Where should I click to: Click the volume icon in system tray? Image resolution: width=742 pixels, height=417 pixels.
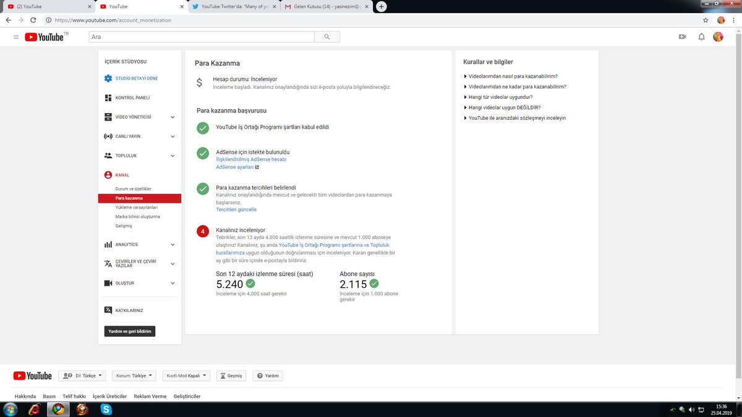[x=691, y=409]
